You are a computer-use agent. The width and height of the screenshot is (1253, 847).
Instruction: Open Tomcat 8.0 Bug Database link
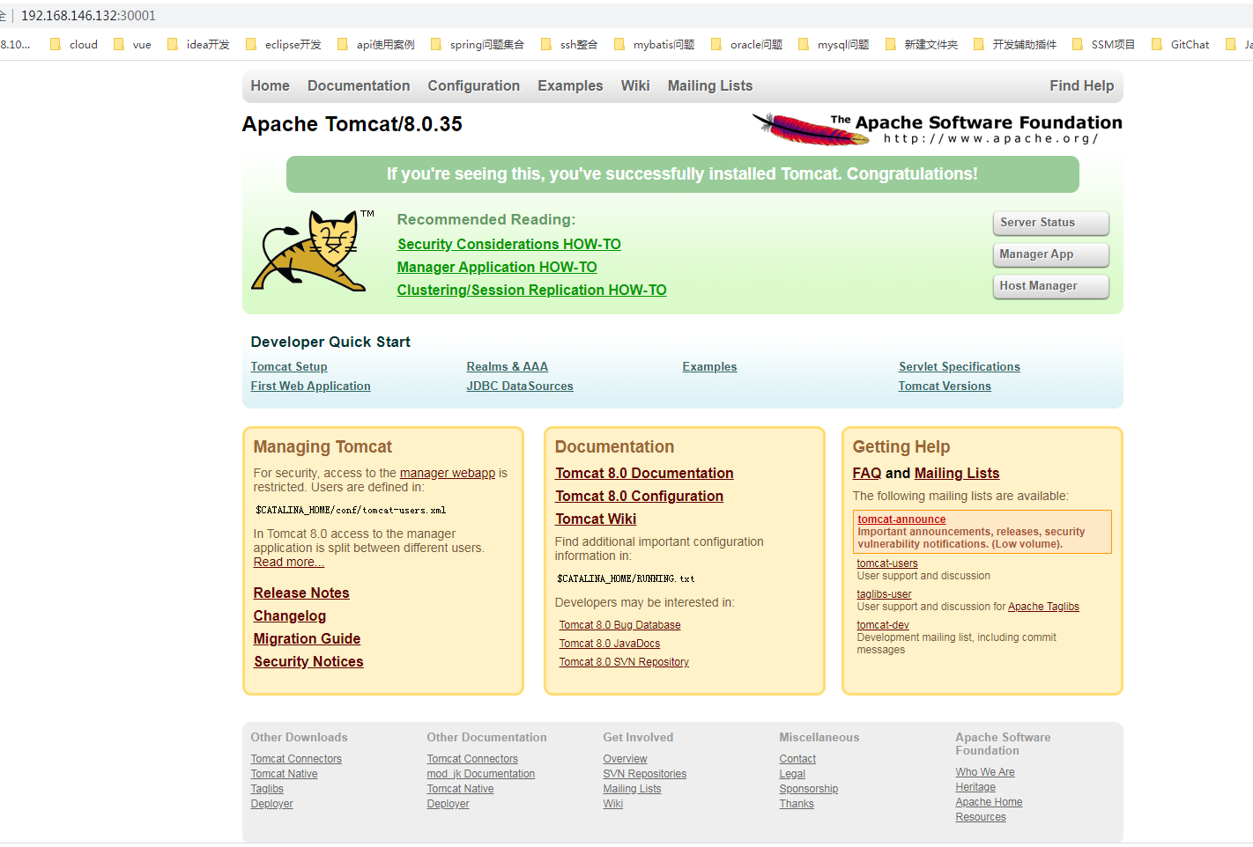tap(619, 625)
